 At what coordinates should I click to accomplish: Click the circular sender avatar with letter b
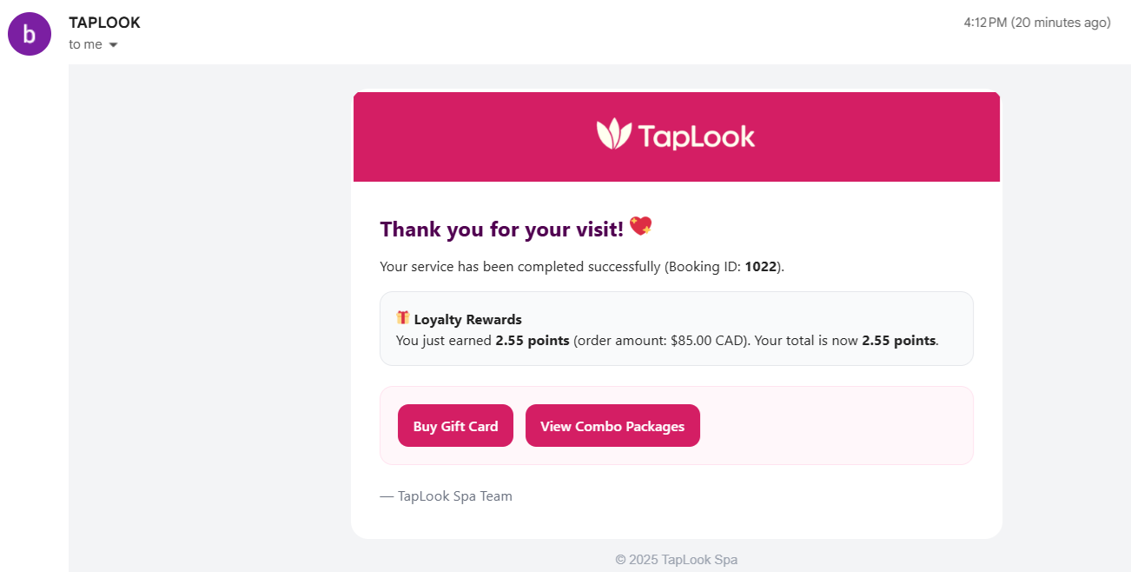click(x=29, y=33)
